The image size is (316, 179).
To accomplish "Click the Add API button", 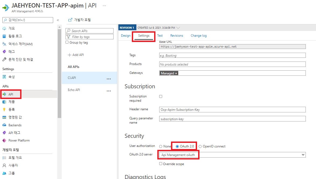I will [x=76, y=55].
